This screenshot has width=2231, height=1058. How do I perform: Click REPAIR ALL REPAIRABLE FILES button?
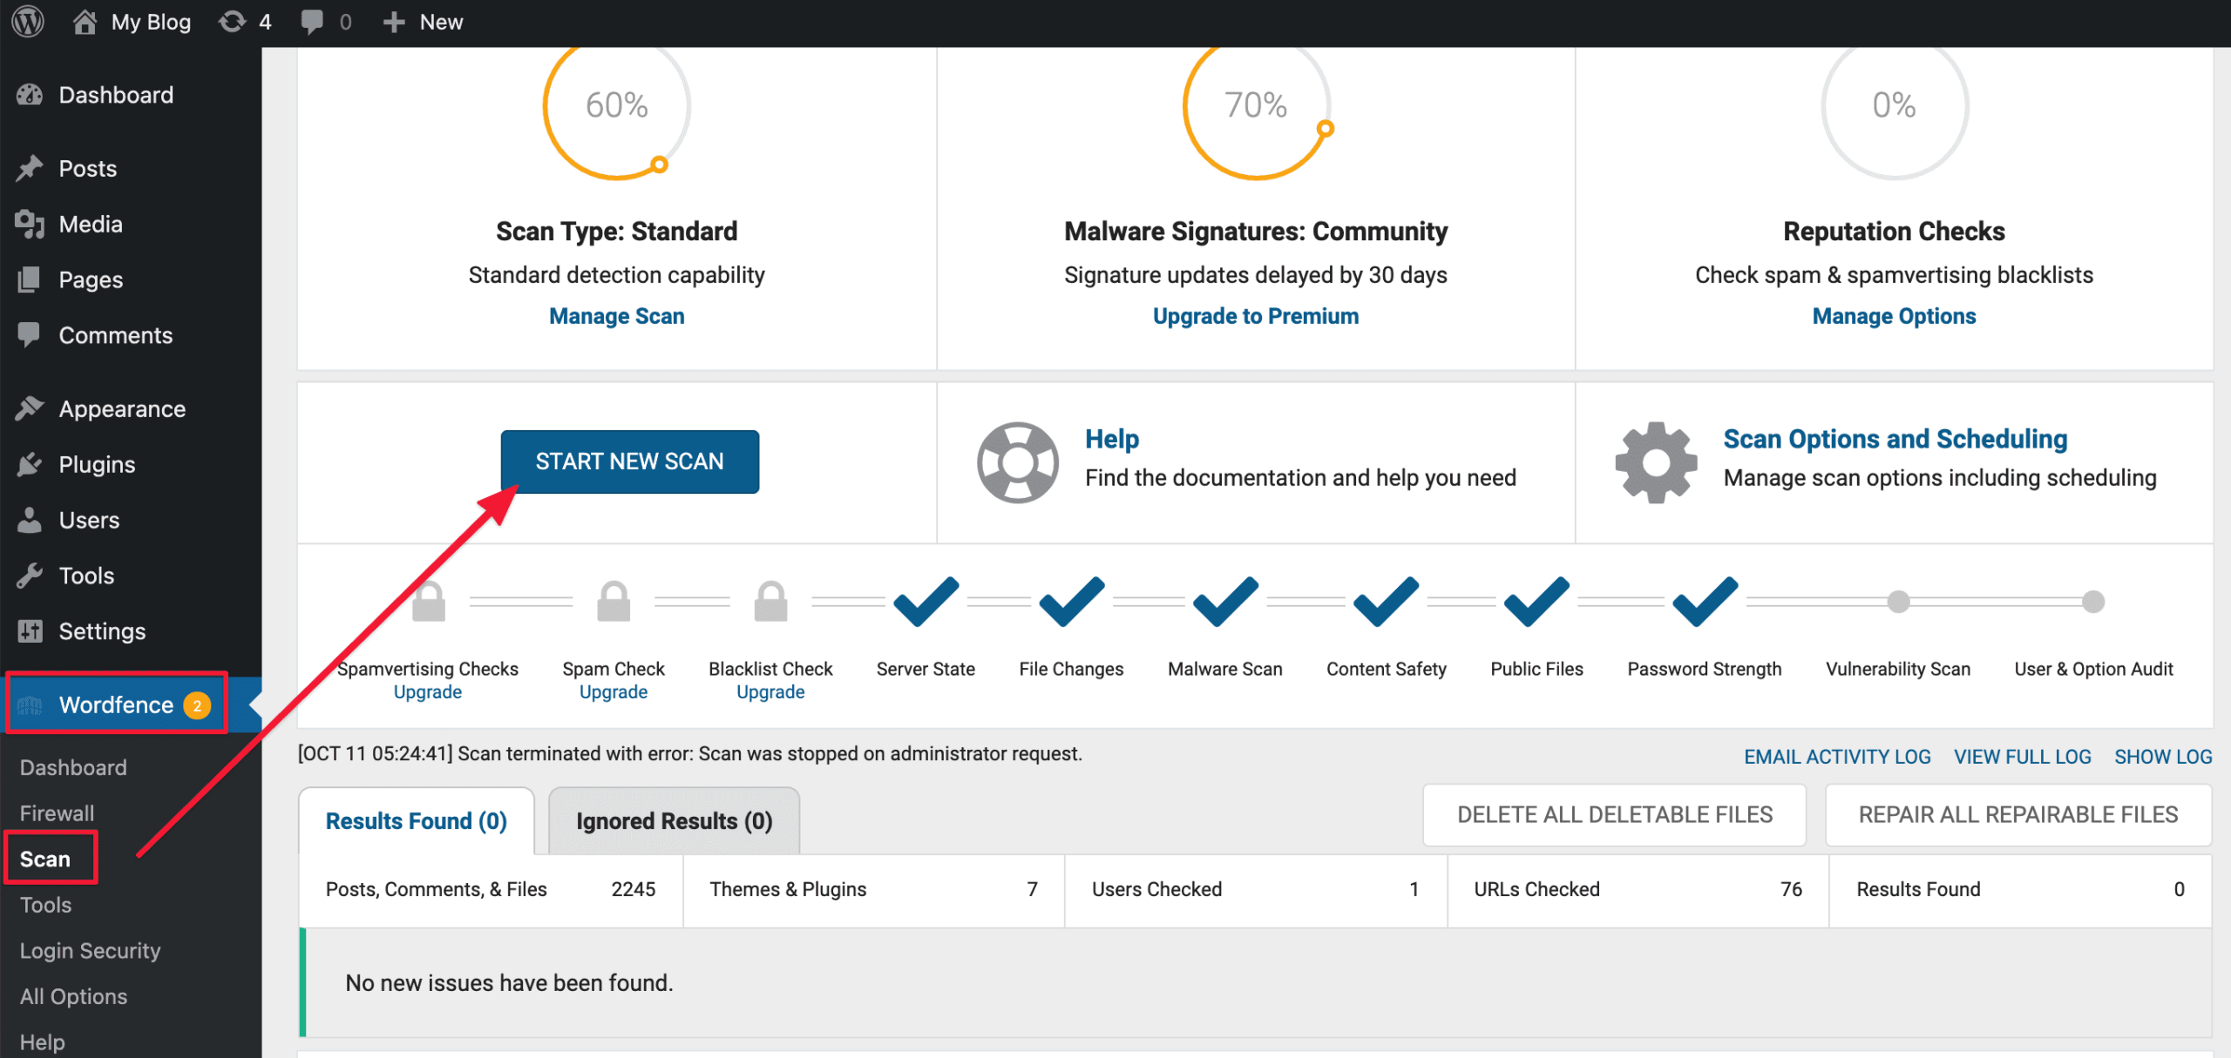[2017, 815]
